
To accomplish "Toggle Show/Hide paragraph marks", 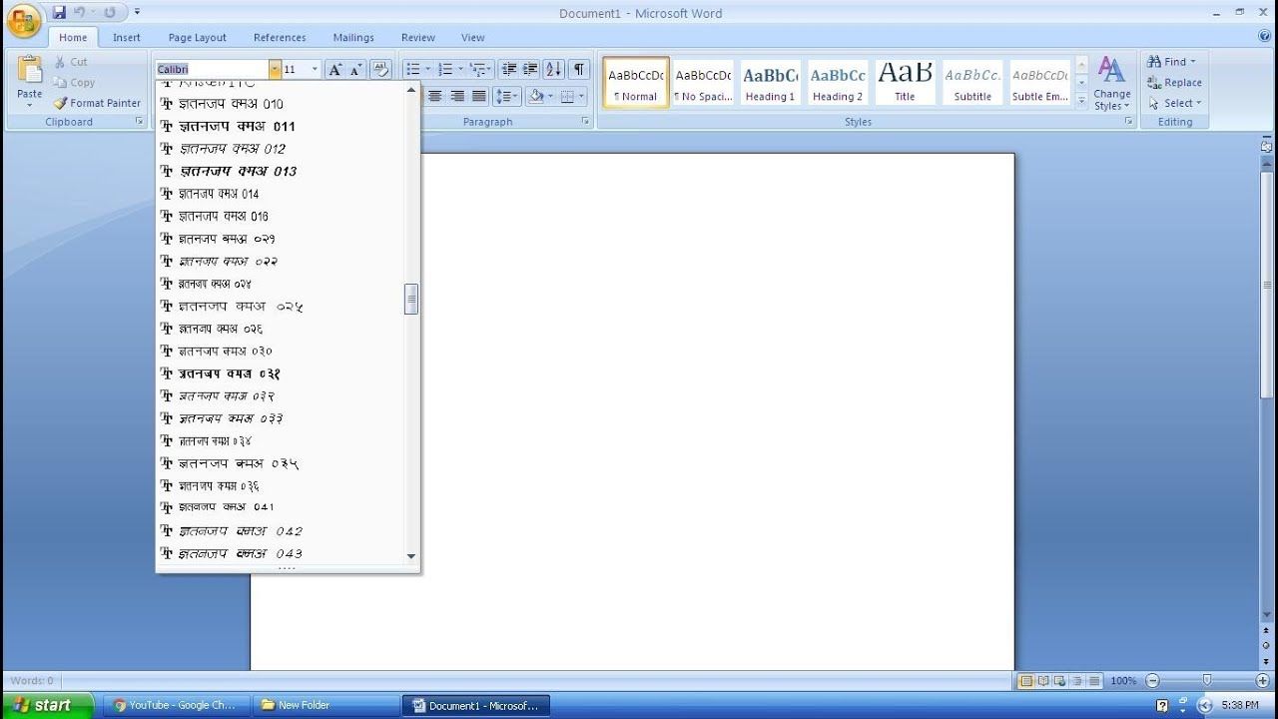I will tap(579, 69).
